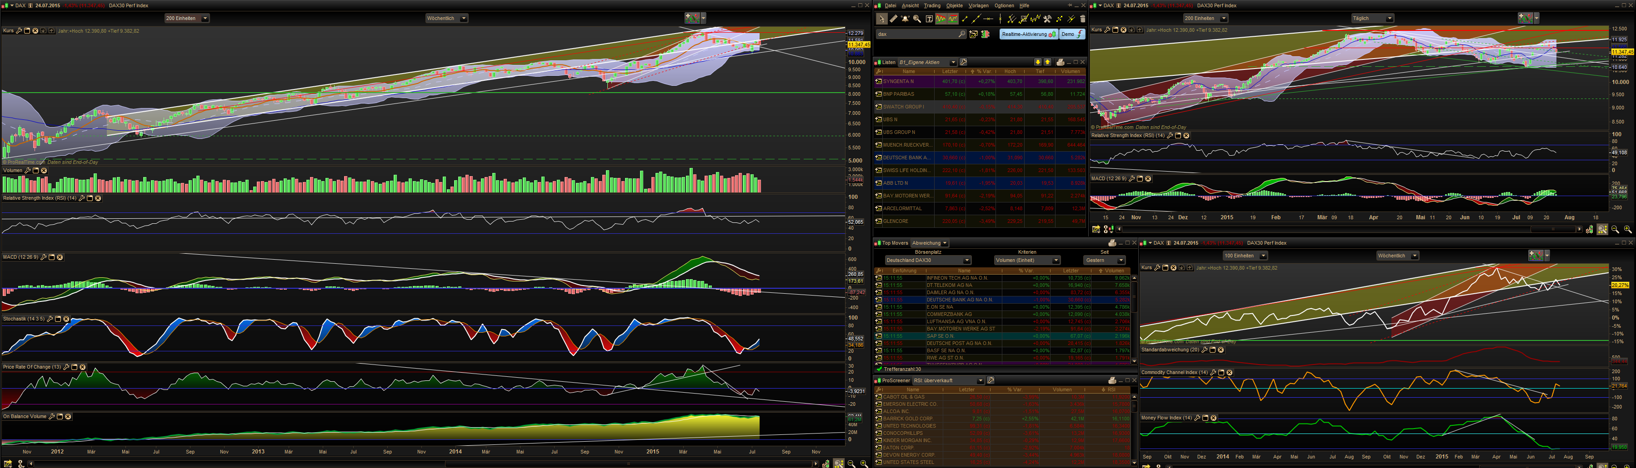Open the RSI: überverkauft ProScreener dropdown
The height and width of the screenshot is (468, 1636).
[x=980, y=380]
